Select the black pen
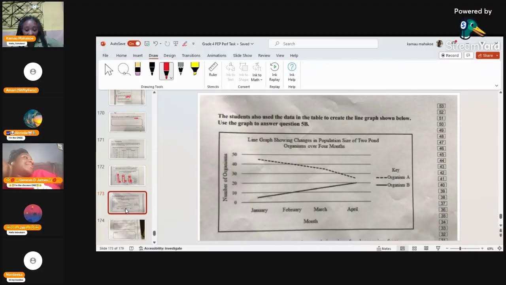Screen dimensions: 506x285 [x=152, y=70]
